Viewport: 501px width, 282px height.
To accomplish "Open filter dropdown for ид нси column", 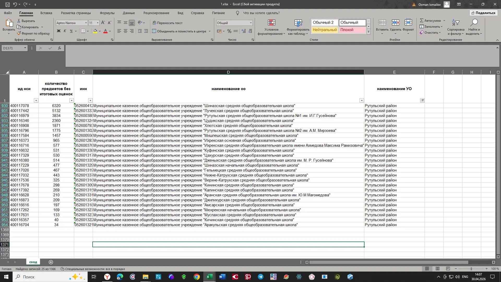I will tap(36, 101).
